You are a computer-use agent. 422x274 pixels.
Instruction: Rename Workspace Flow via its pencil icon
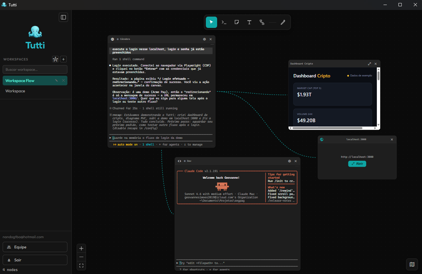(56, 80)
